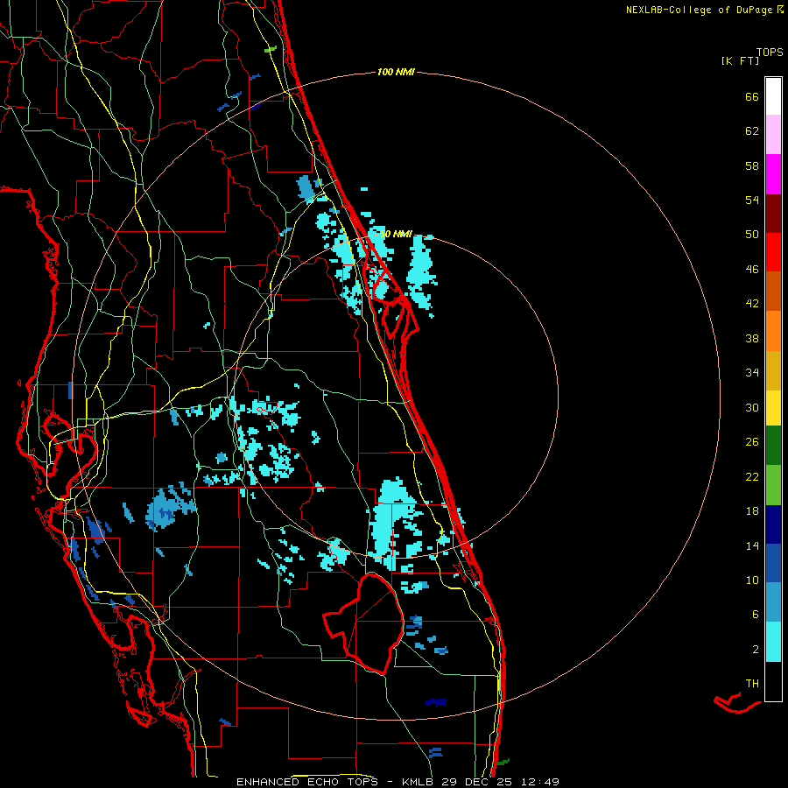
Task: Click the white 66 kft color swatch
Action: point(773,96)
